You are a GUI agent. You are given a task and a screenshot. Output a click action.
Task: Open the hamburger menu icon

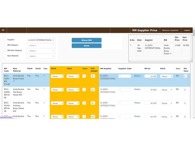[3, 30]
